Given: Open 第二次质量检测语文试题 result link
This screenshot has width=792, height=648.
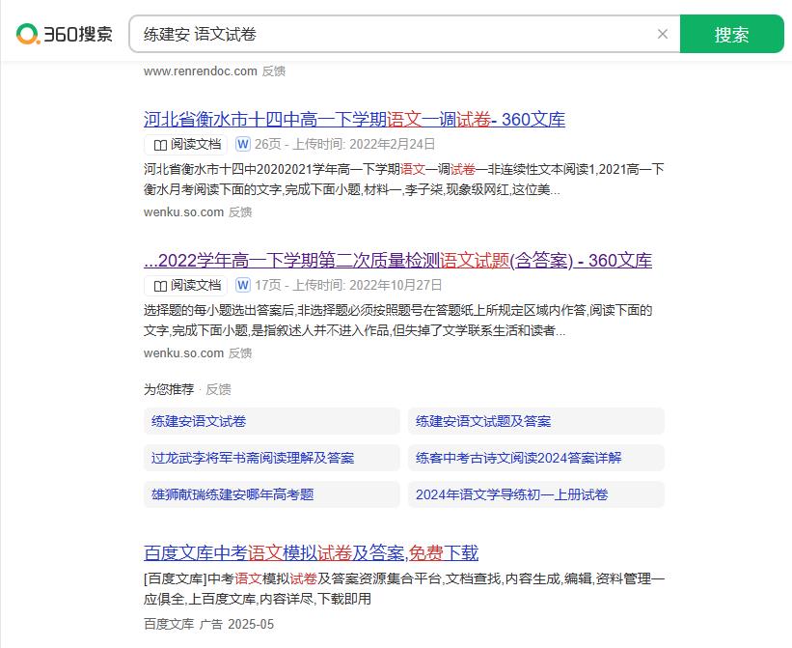Looking at the screenshot, I should [x=397, y=261].
